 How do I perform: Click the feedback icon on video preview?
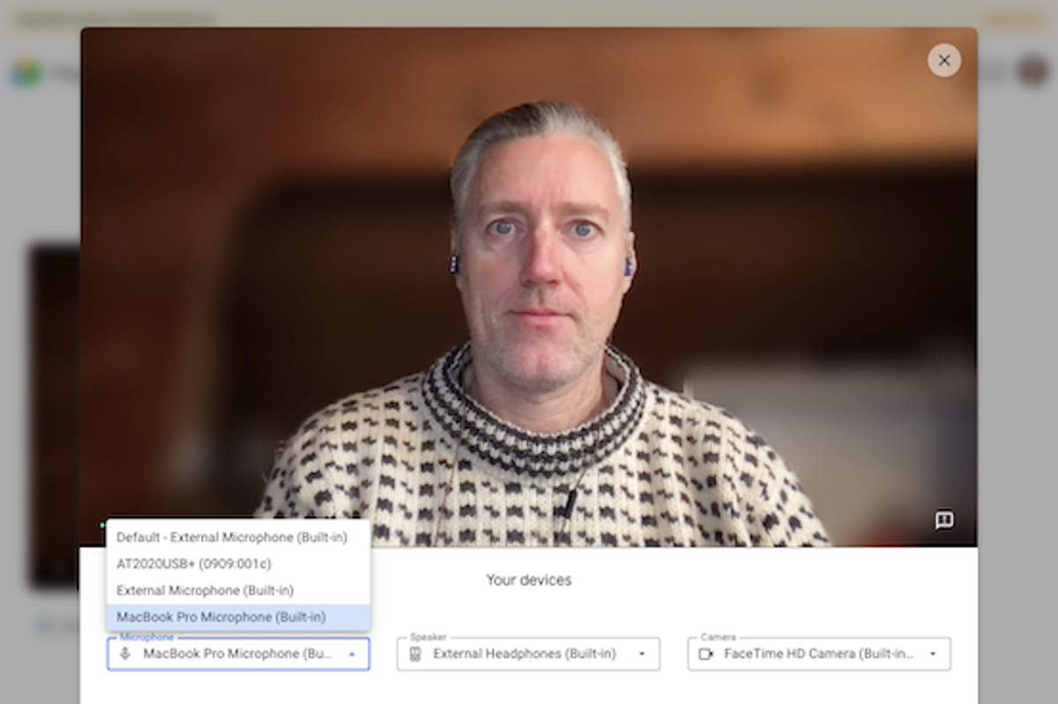pos(943,521)
